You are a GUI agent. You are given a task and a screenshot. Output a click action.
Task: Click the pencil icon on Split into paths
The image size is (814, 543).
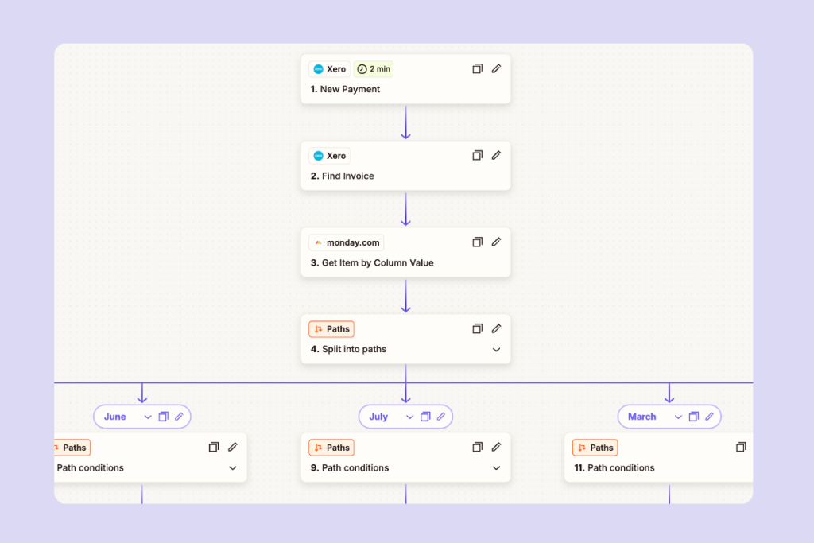[496, 329]
